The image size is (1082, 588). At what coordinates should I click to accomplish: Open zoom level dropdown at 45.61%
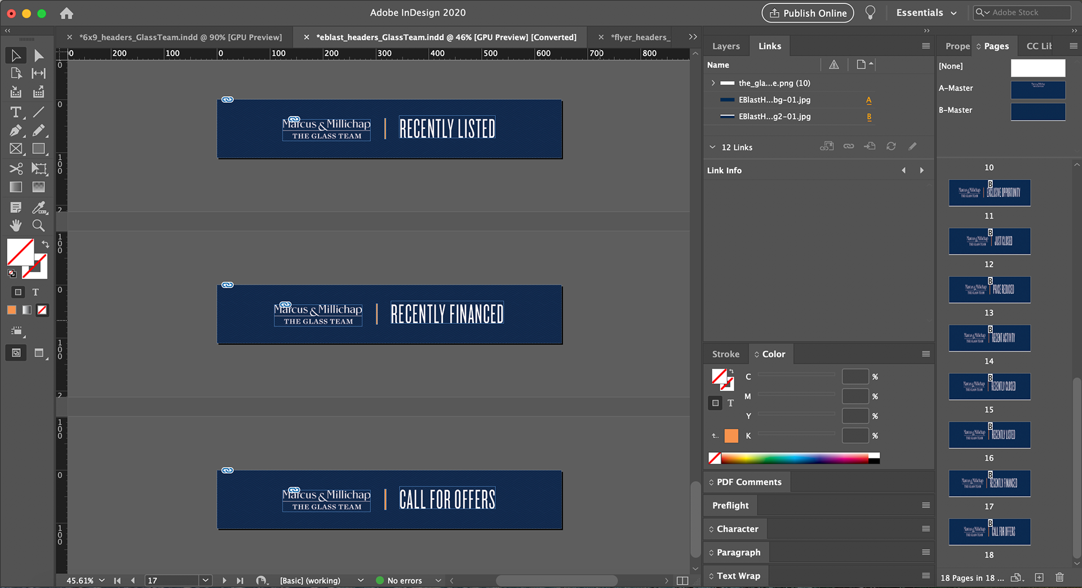(x=102, y=581)
